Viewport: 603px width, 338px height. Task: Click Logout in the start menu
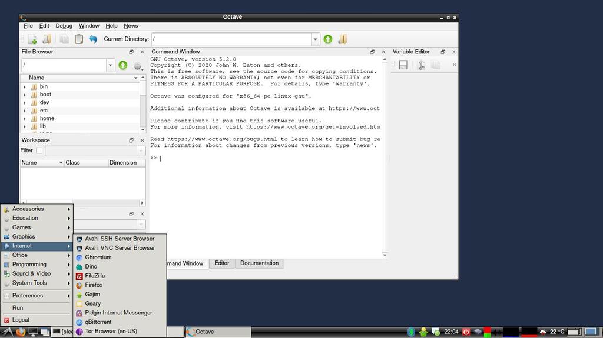click(x=21, y=320)
